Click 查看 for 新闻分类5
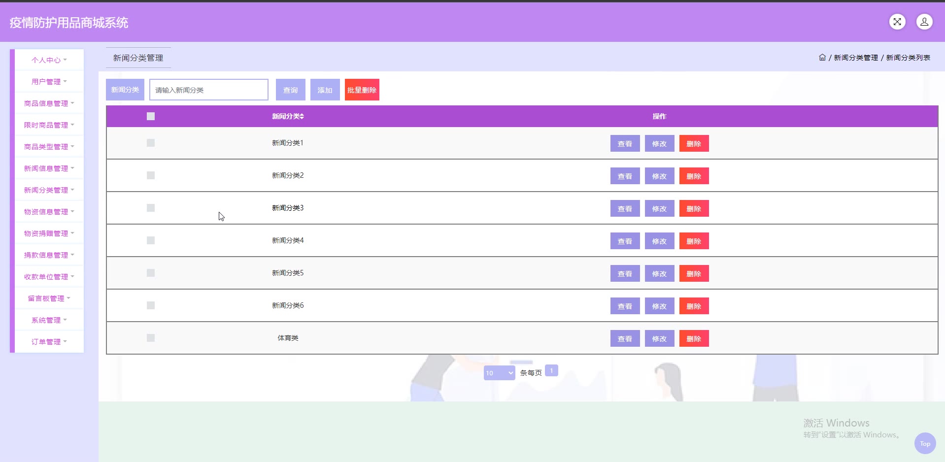Viewport: 945px width, 462px height. (625, 273)
